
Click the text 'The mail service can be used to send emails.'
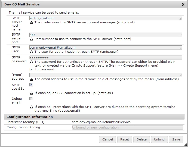[x=44, y=12]
